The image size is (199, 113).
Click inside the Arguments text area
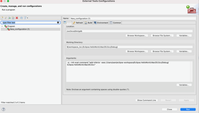[x=128, y=72]
